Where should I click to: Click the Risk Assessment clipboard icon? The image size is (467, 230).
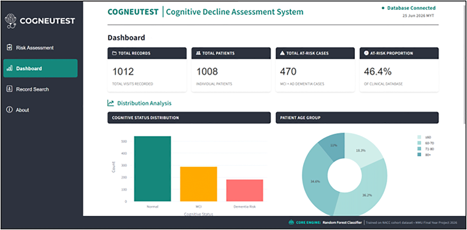pos(10,47)
